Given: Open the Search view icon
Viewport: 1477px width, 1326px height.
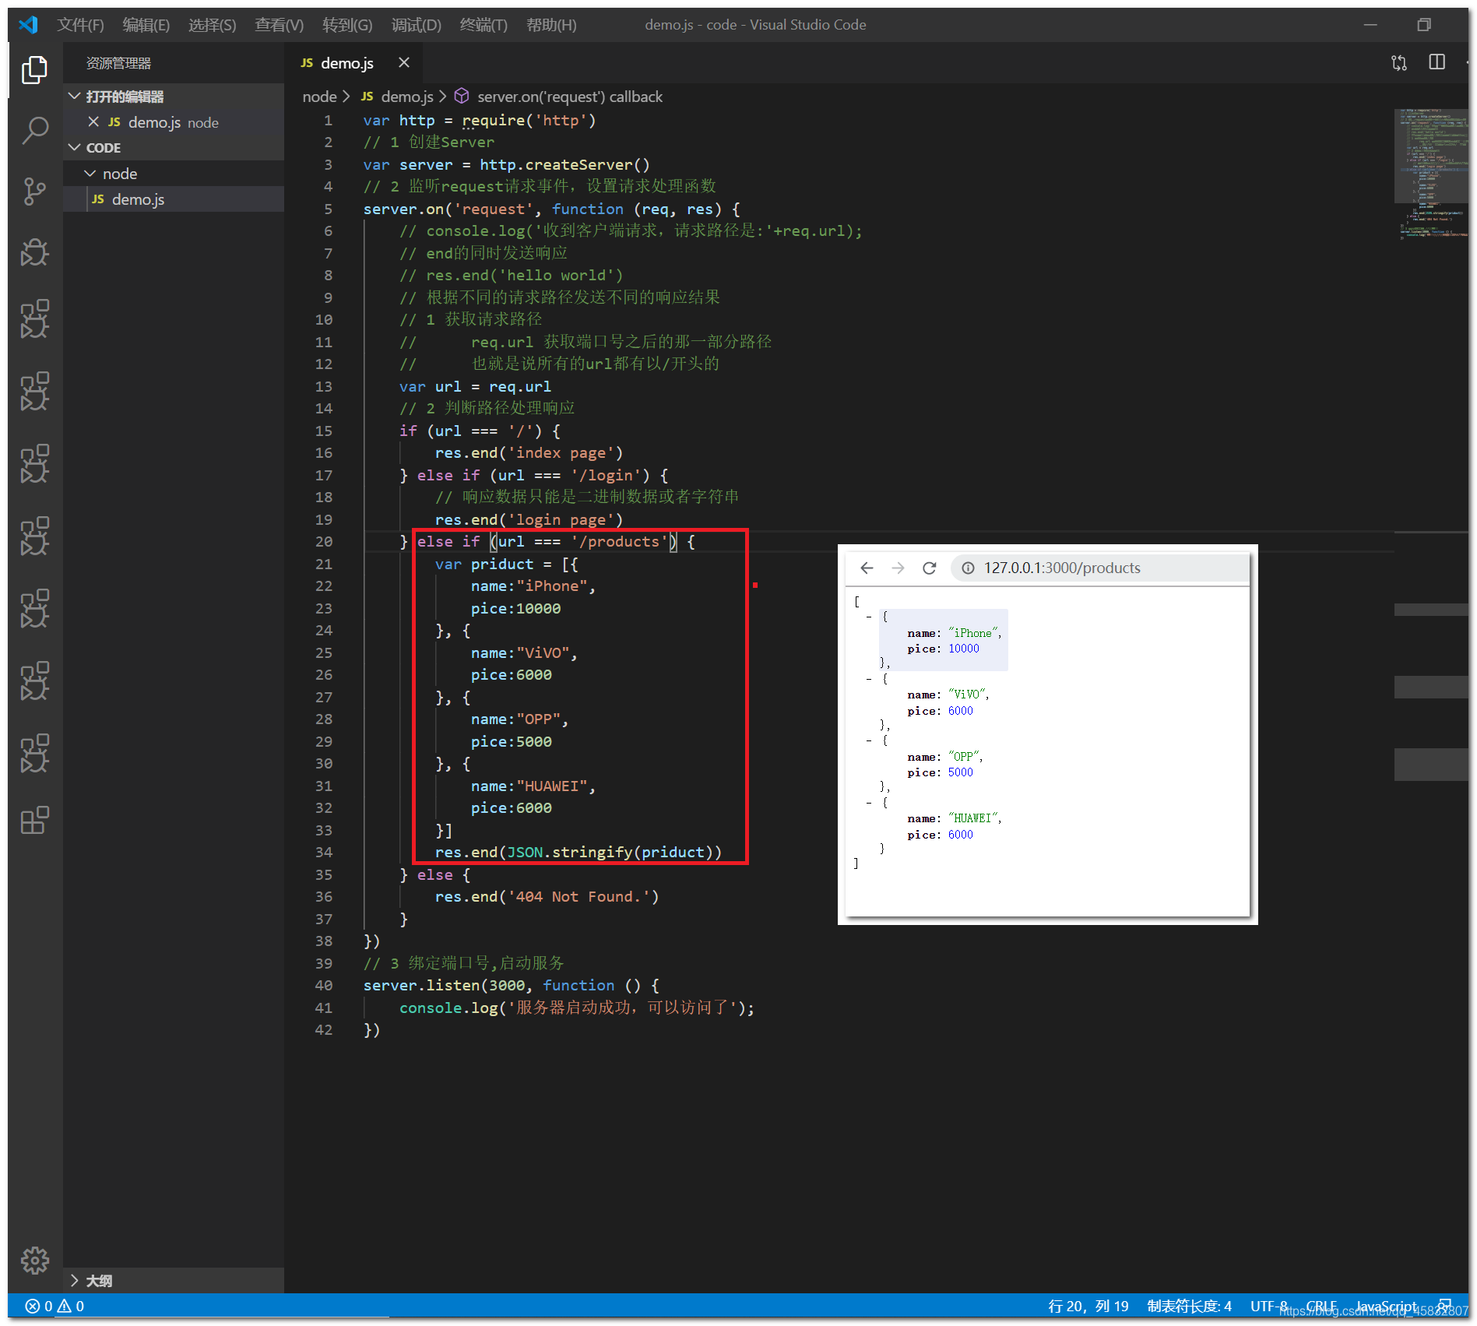Looking at the screenshot, I should 34,131.
